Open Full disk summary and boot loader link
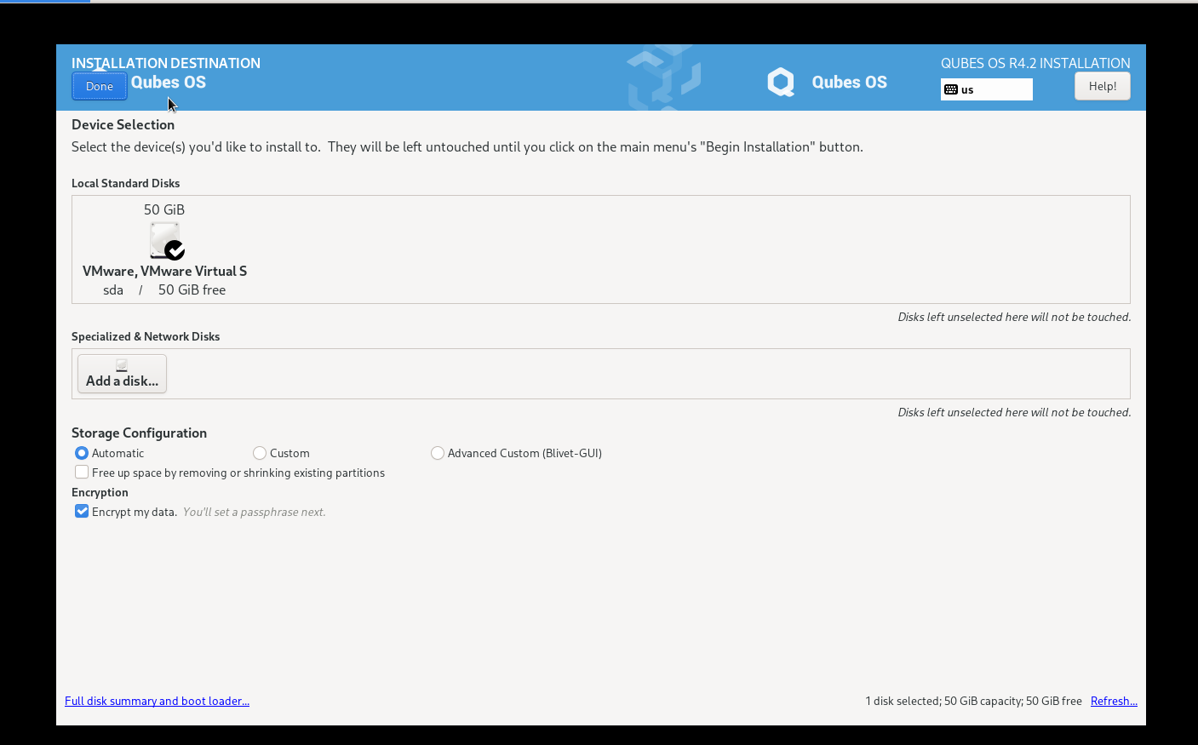This screenshot has width=1198, height=745. click(x=157, y=701)
